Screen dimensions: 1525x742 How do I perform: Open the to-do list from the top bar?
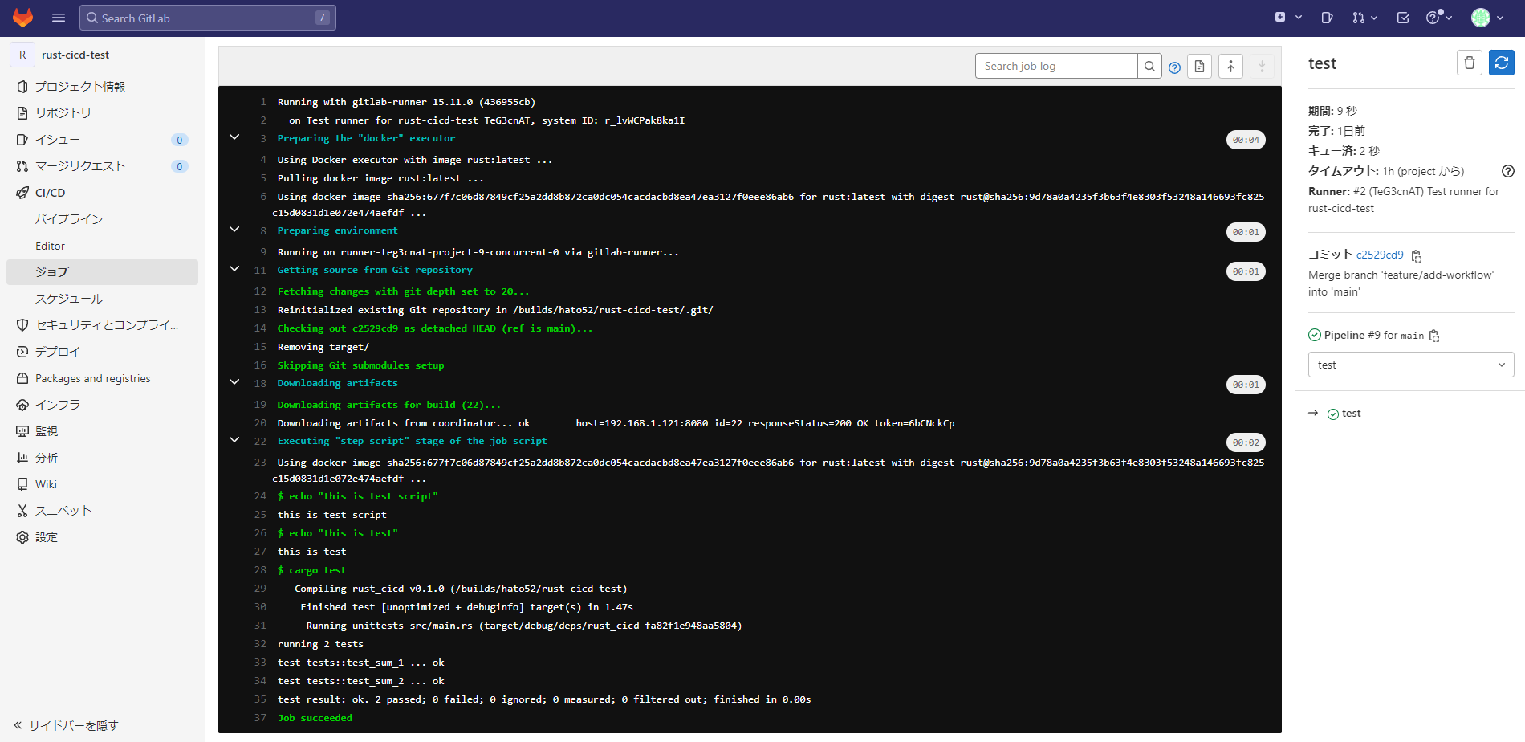(x=1403, y=17)
